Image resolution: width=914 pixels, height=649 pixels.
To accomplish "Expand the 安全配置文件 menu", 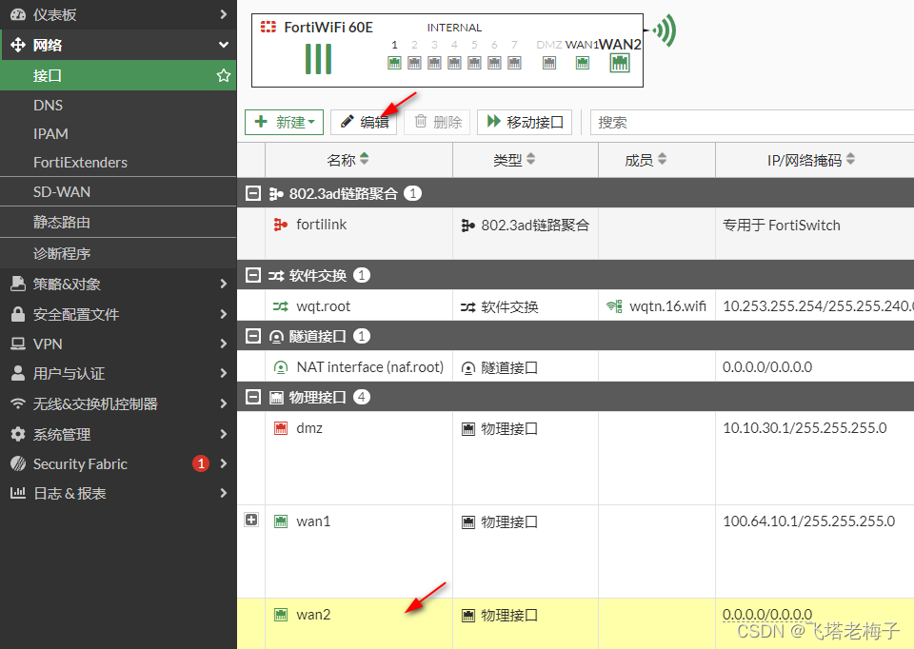I will click(x=118, y=314).
